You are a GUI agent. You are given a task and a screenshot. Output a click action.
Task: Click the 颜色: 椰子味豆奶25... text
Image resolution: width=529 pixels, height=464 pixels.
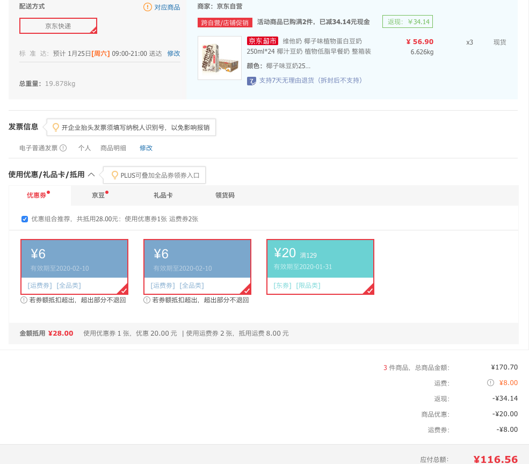279,66
